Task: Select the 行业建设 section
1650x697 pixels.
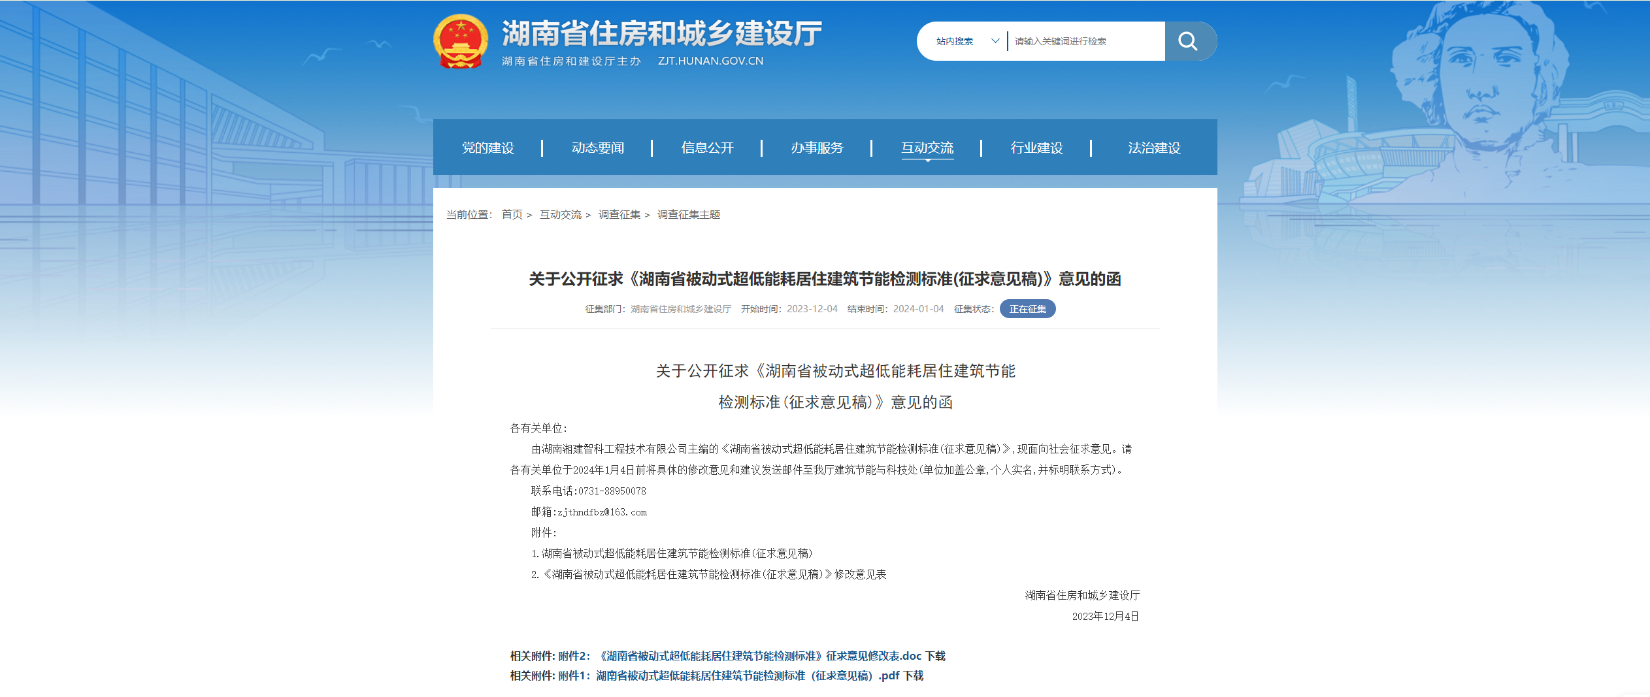Action: [1037, 148]
